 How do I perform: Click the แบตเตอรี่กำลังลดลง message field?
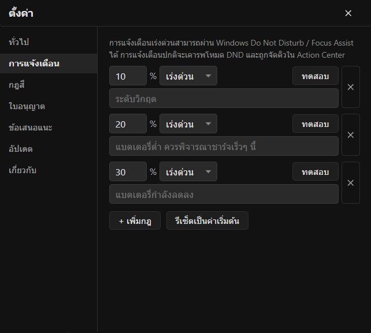coord(224,194)
